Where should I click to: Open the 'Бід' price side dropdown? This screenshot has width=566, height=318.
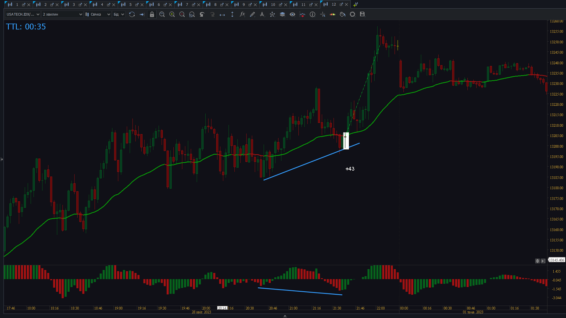pos(118,14)
